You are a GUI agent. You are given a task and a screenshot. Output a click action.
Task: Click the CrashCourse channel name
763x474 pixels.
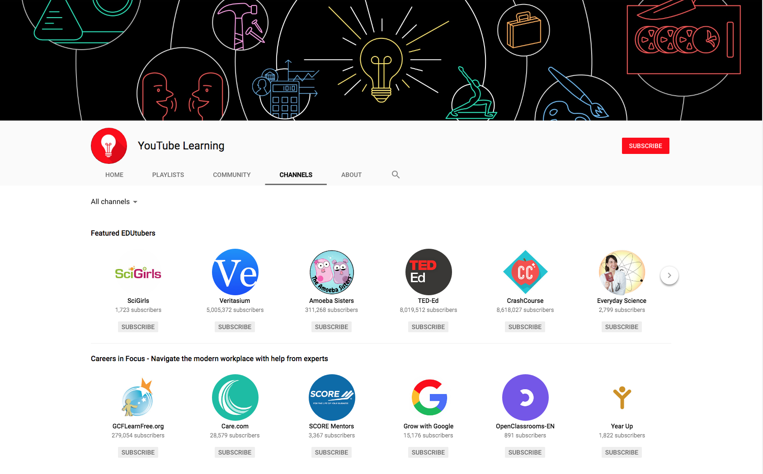525,301
